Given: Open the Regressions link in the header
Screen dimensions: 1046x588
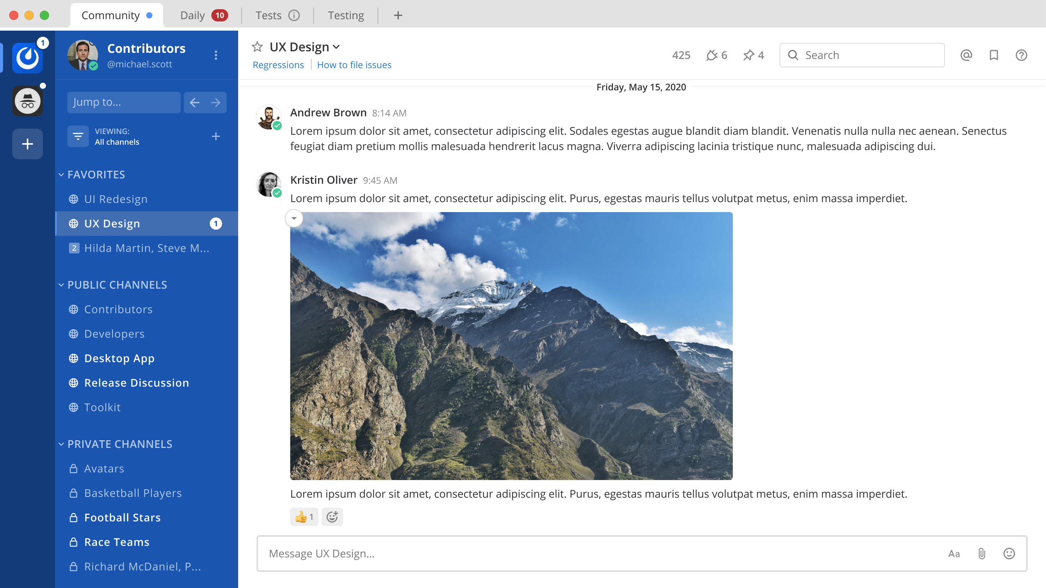Looking at the screenshot, I should click(x=278, y=65).
